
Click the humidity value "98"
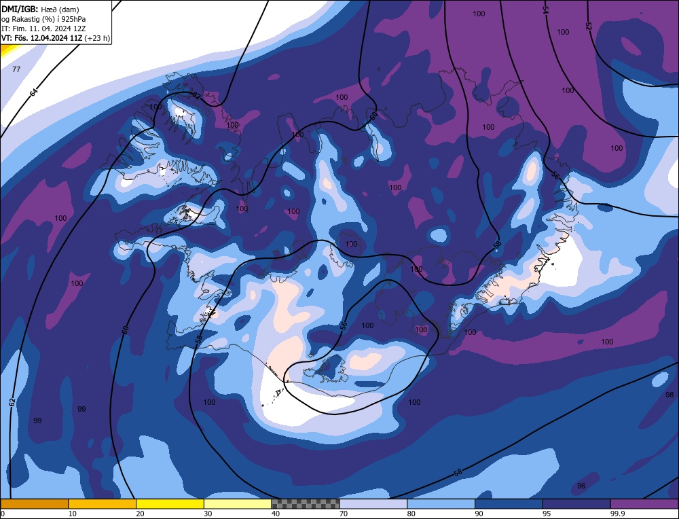point(669,395)
